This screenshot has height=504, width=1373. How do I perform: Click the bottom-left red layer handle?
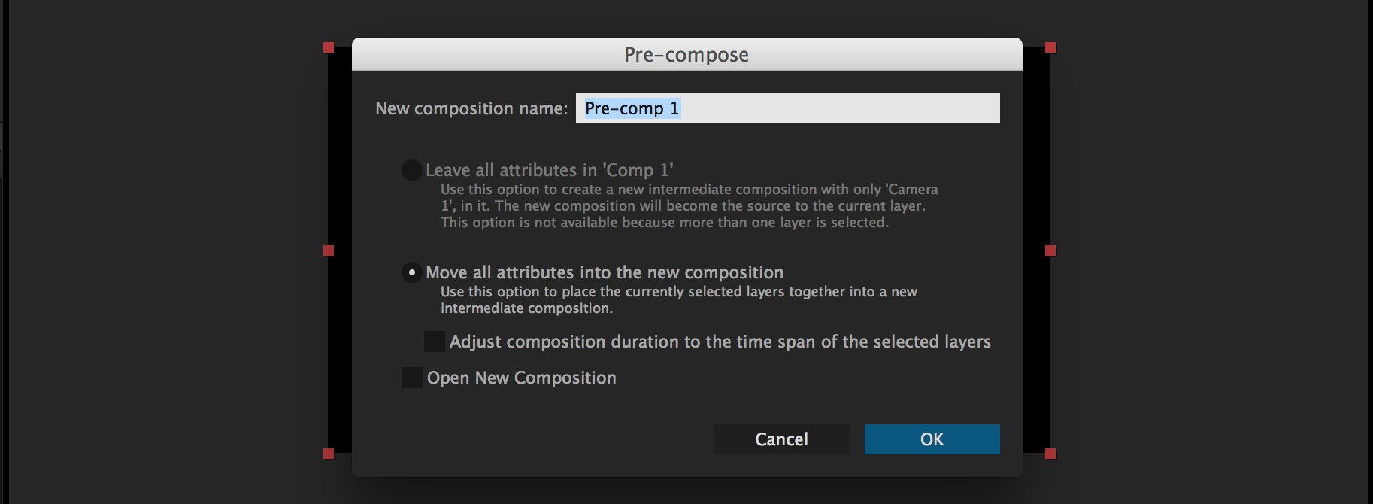[329, 454]
